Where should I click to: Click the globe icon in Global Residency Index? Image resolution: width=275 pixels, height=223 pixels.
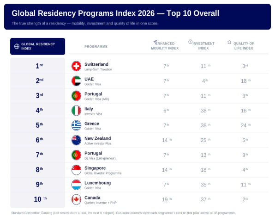click(17, 46)
